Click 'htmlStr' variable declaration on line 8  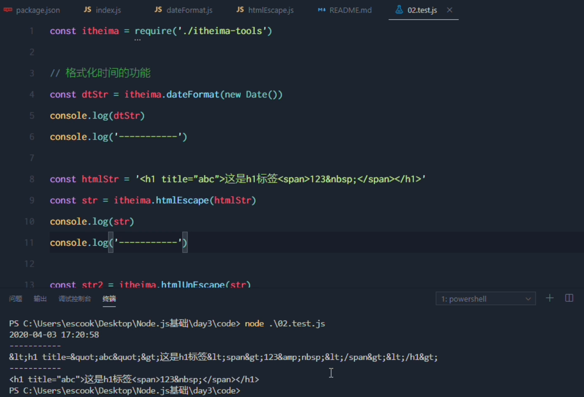pyautogui.click(x=100, y=179)
